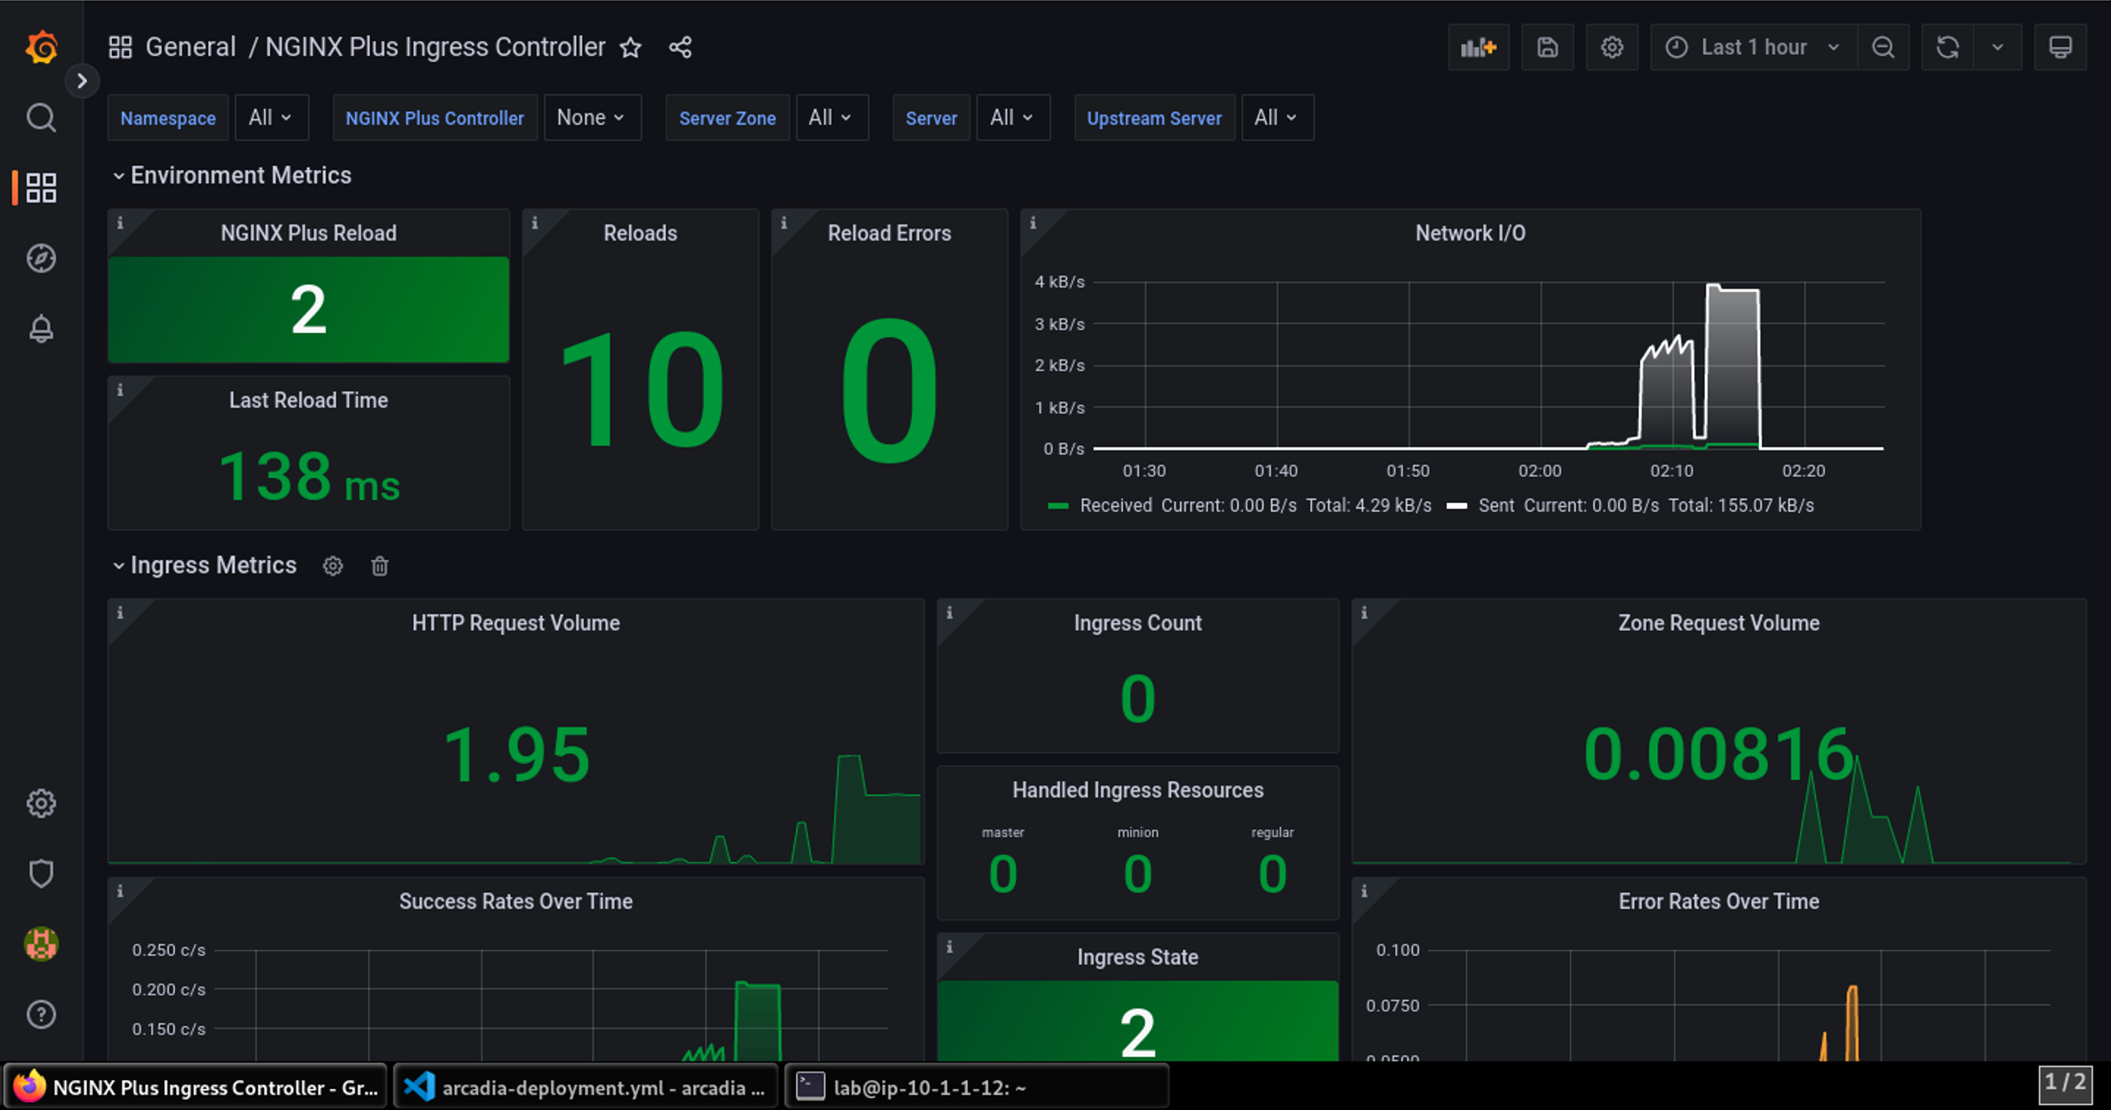Open the Reload Errors panel title

click(889, 233)
